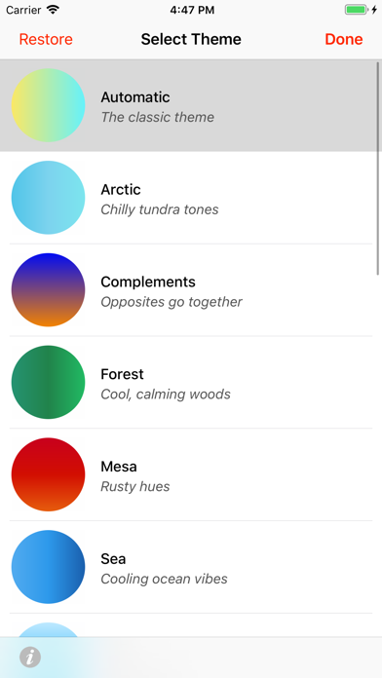Select the Mesa theme title

pyautogui.click(x=119, y=467)
